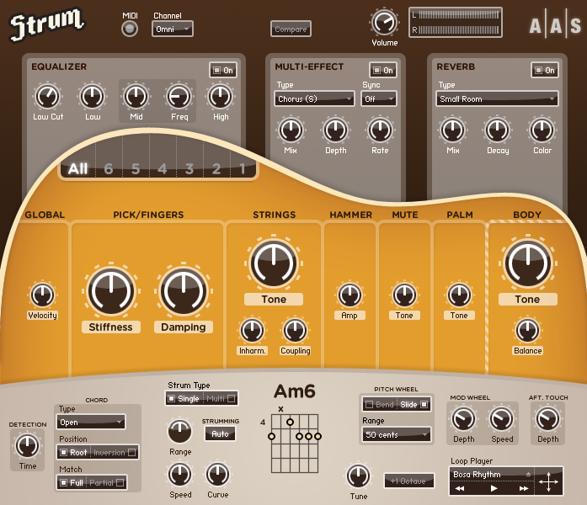Toggle the Equalizer On switch
The image size is (587, 505).
point(223,70)
